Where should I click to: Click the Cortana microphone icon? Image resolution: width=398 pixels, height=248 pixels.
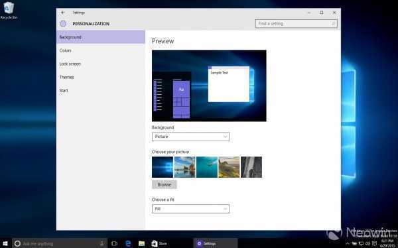point(101,243)
